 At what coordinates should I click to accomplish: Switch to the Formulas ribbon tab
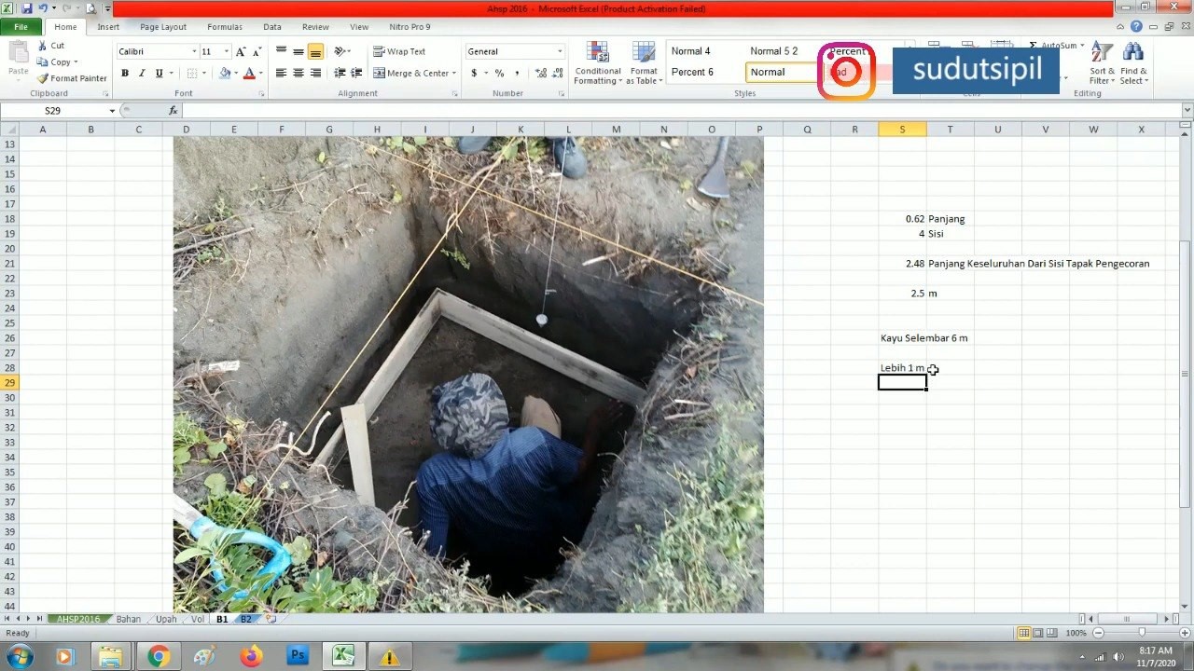(x=225, y=27)
